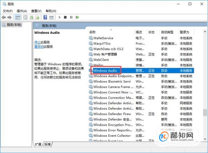208x153 pixels.
Task: Sort by the 名称 column header
Action: (x=92, y=32)
